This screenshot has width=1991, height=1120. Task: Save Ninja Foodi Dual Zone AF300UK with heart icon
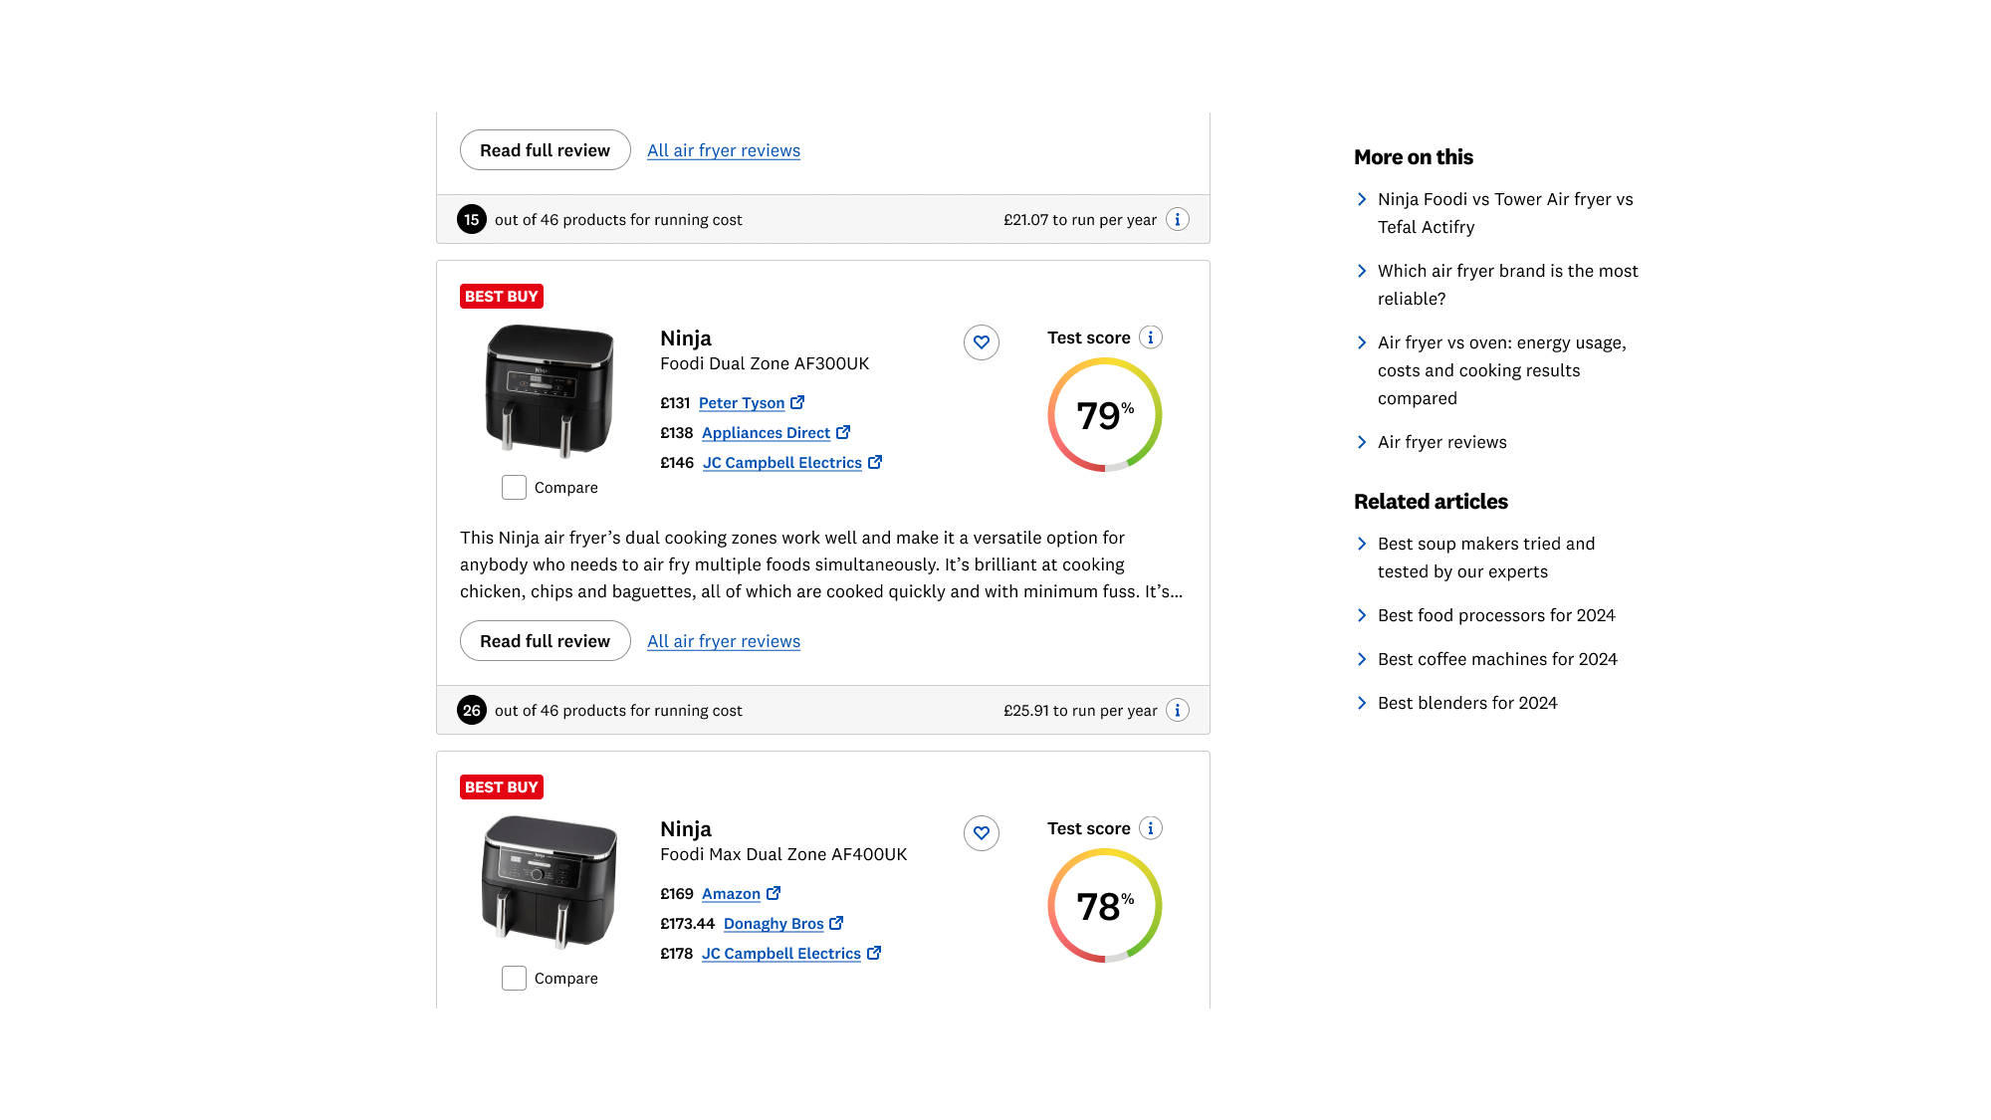(x=981, y=342)
